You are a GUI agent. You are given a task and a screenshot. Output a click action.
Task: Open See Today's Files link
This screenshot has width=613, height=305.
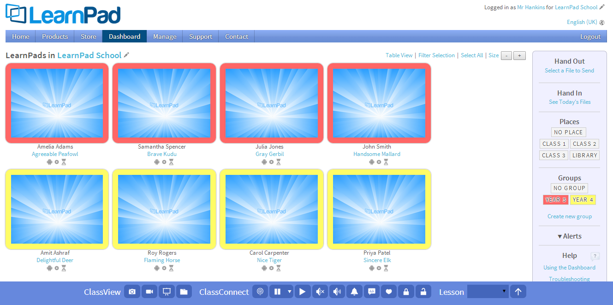(x=570, y=102)
